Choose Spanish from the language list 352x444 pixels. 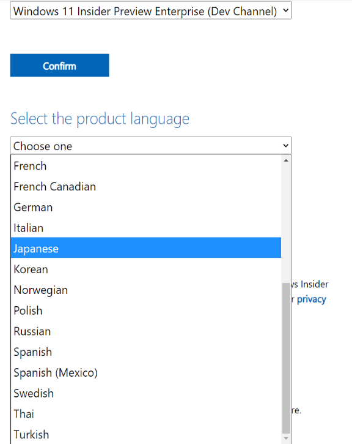point(146,352)
